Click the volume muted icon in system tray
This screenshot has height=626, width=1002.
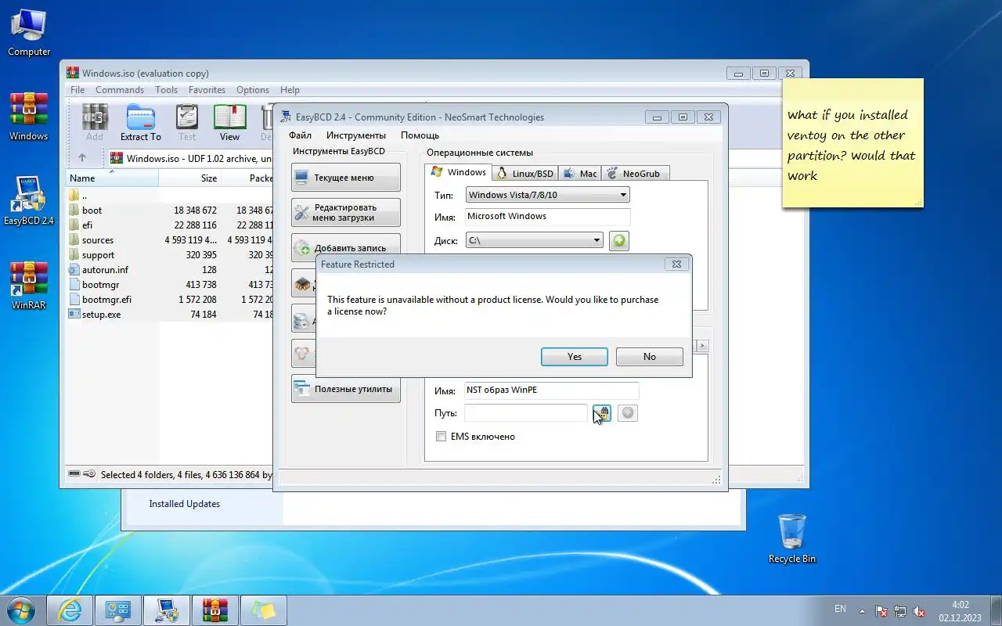coord(919,611)
